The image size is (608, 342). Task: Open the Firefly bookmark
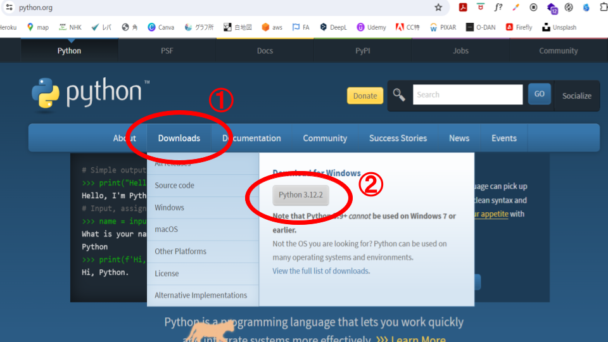519,27
